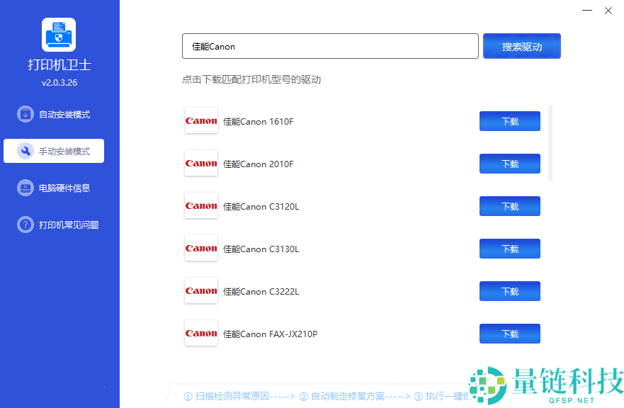Click the Canon logo beside FAX-JX210P

(201, 334)
